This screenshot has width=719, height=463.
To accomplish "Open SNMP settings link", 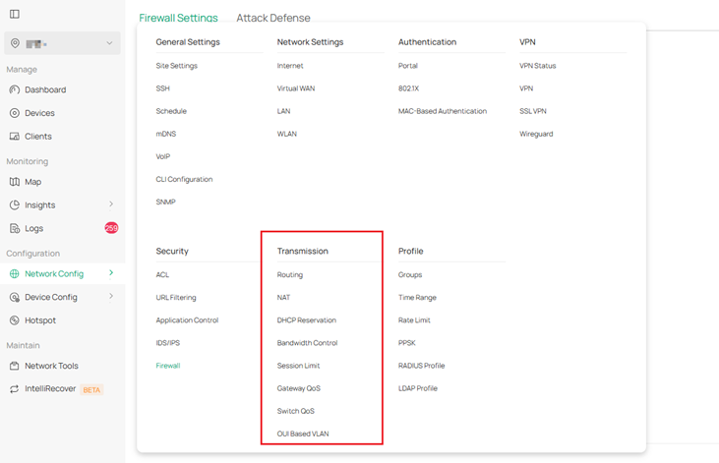I will tap(165, 202).
